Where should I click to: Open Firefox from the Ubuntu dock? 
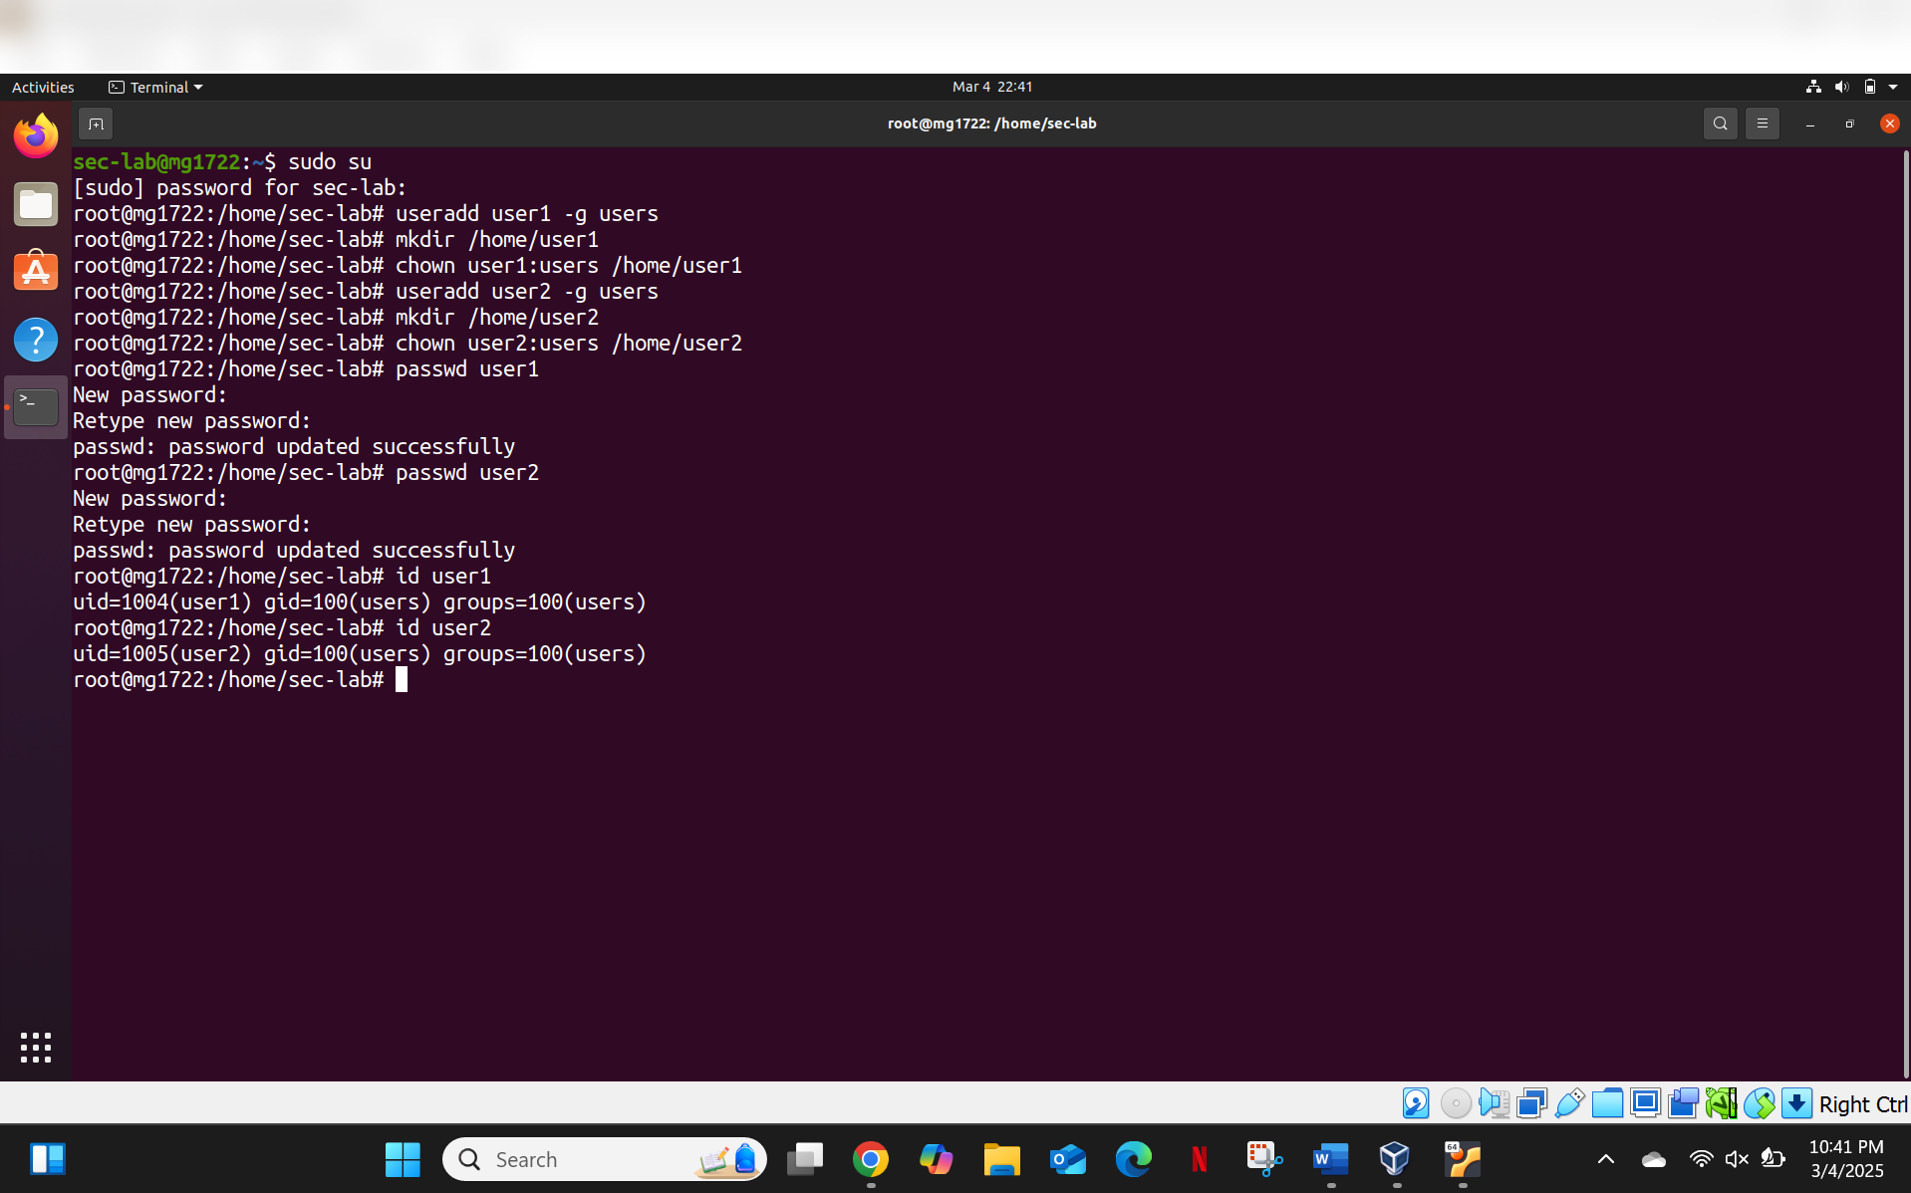pyautogui.click(x=36, y=136)
